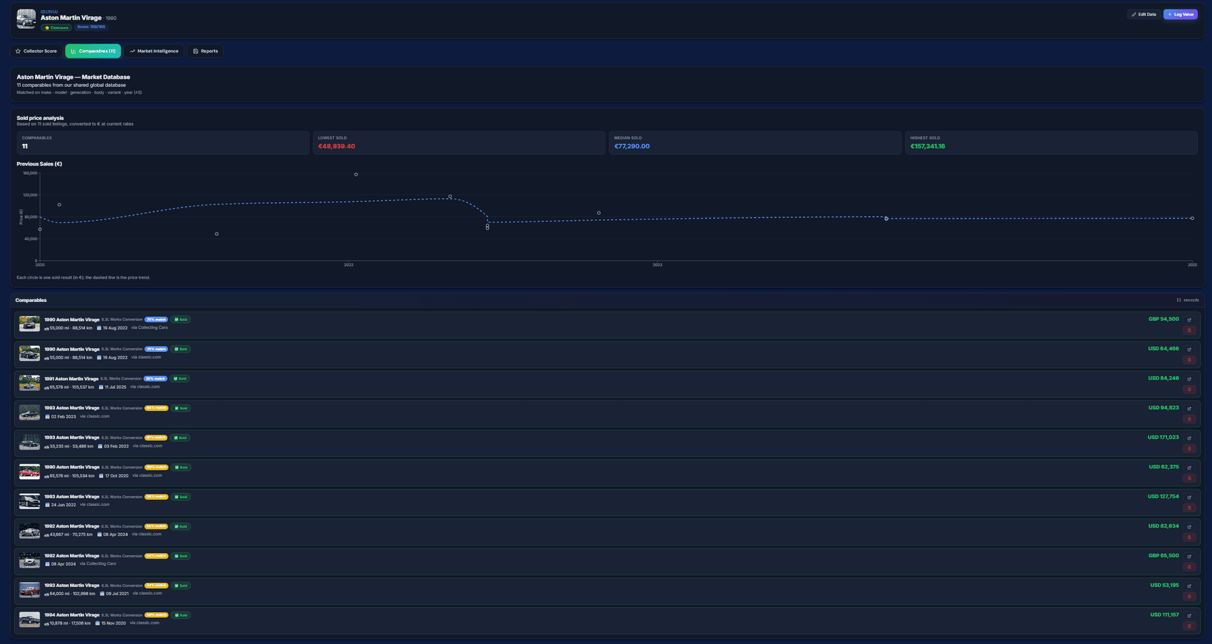Click mileage '43,667 mi · 70,275 km'
Viewport: 1212px width, 644px height.
(71, 534)
